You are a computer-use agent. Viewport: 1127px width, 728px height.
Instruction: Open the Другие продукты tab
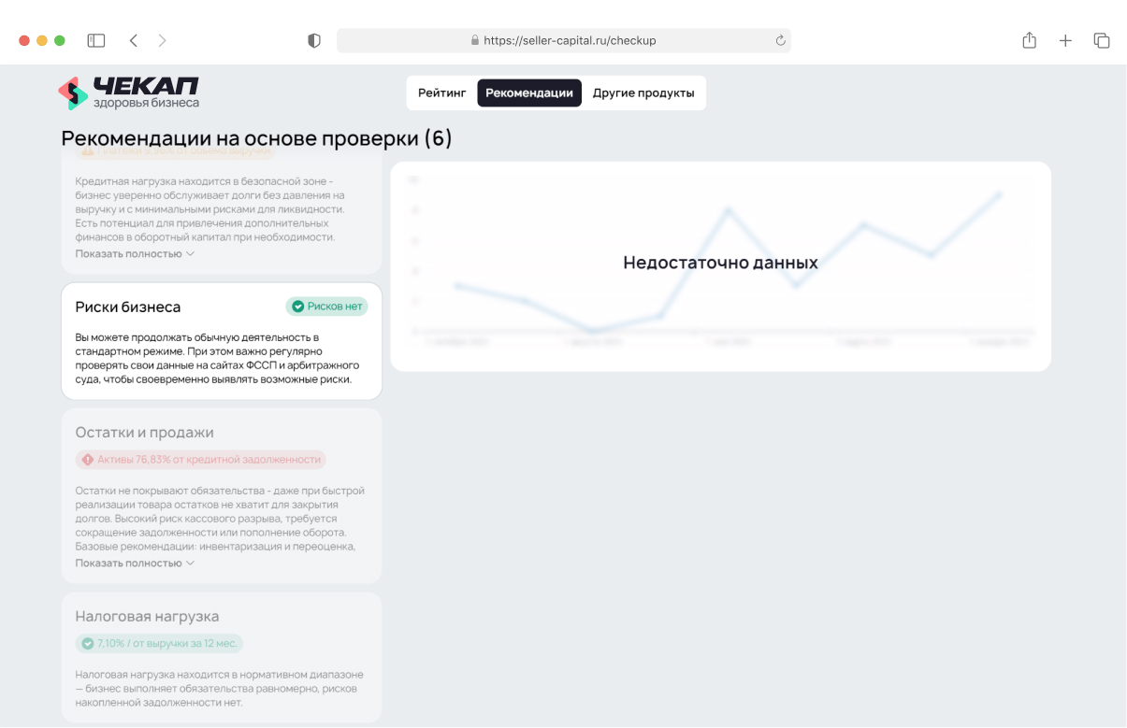643,93
